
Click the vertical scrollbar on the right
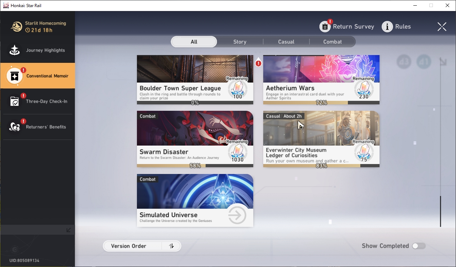(440, 211)
